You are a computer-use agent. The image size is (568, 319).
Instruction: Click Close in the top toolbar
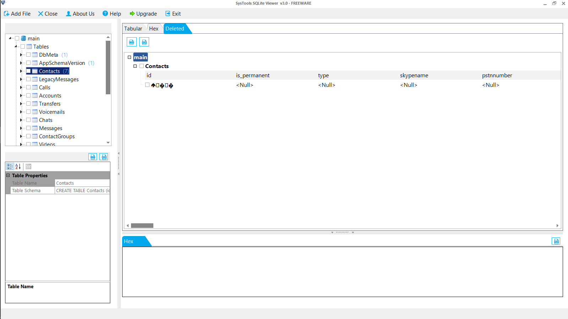(48, 13)
